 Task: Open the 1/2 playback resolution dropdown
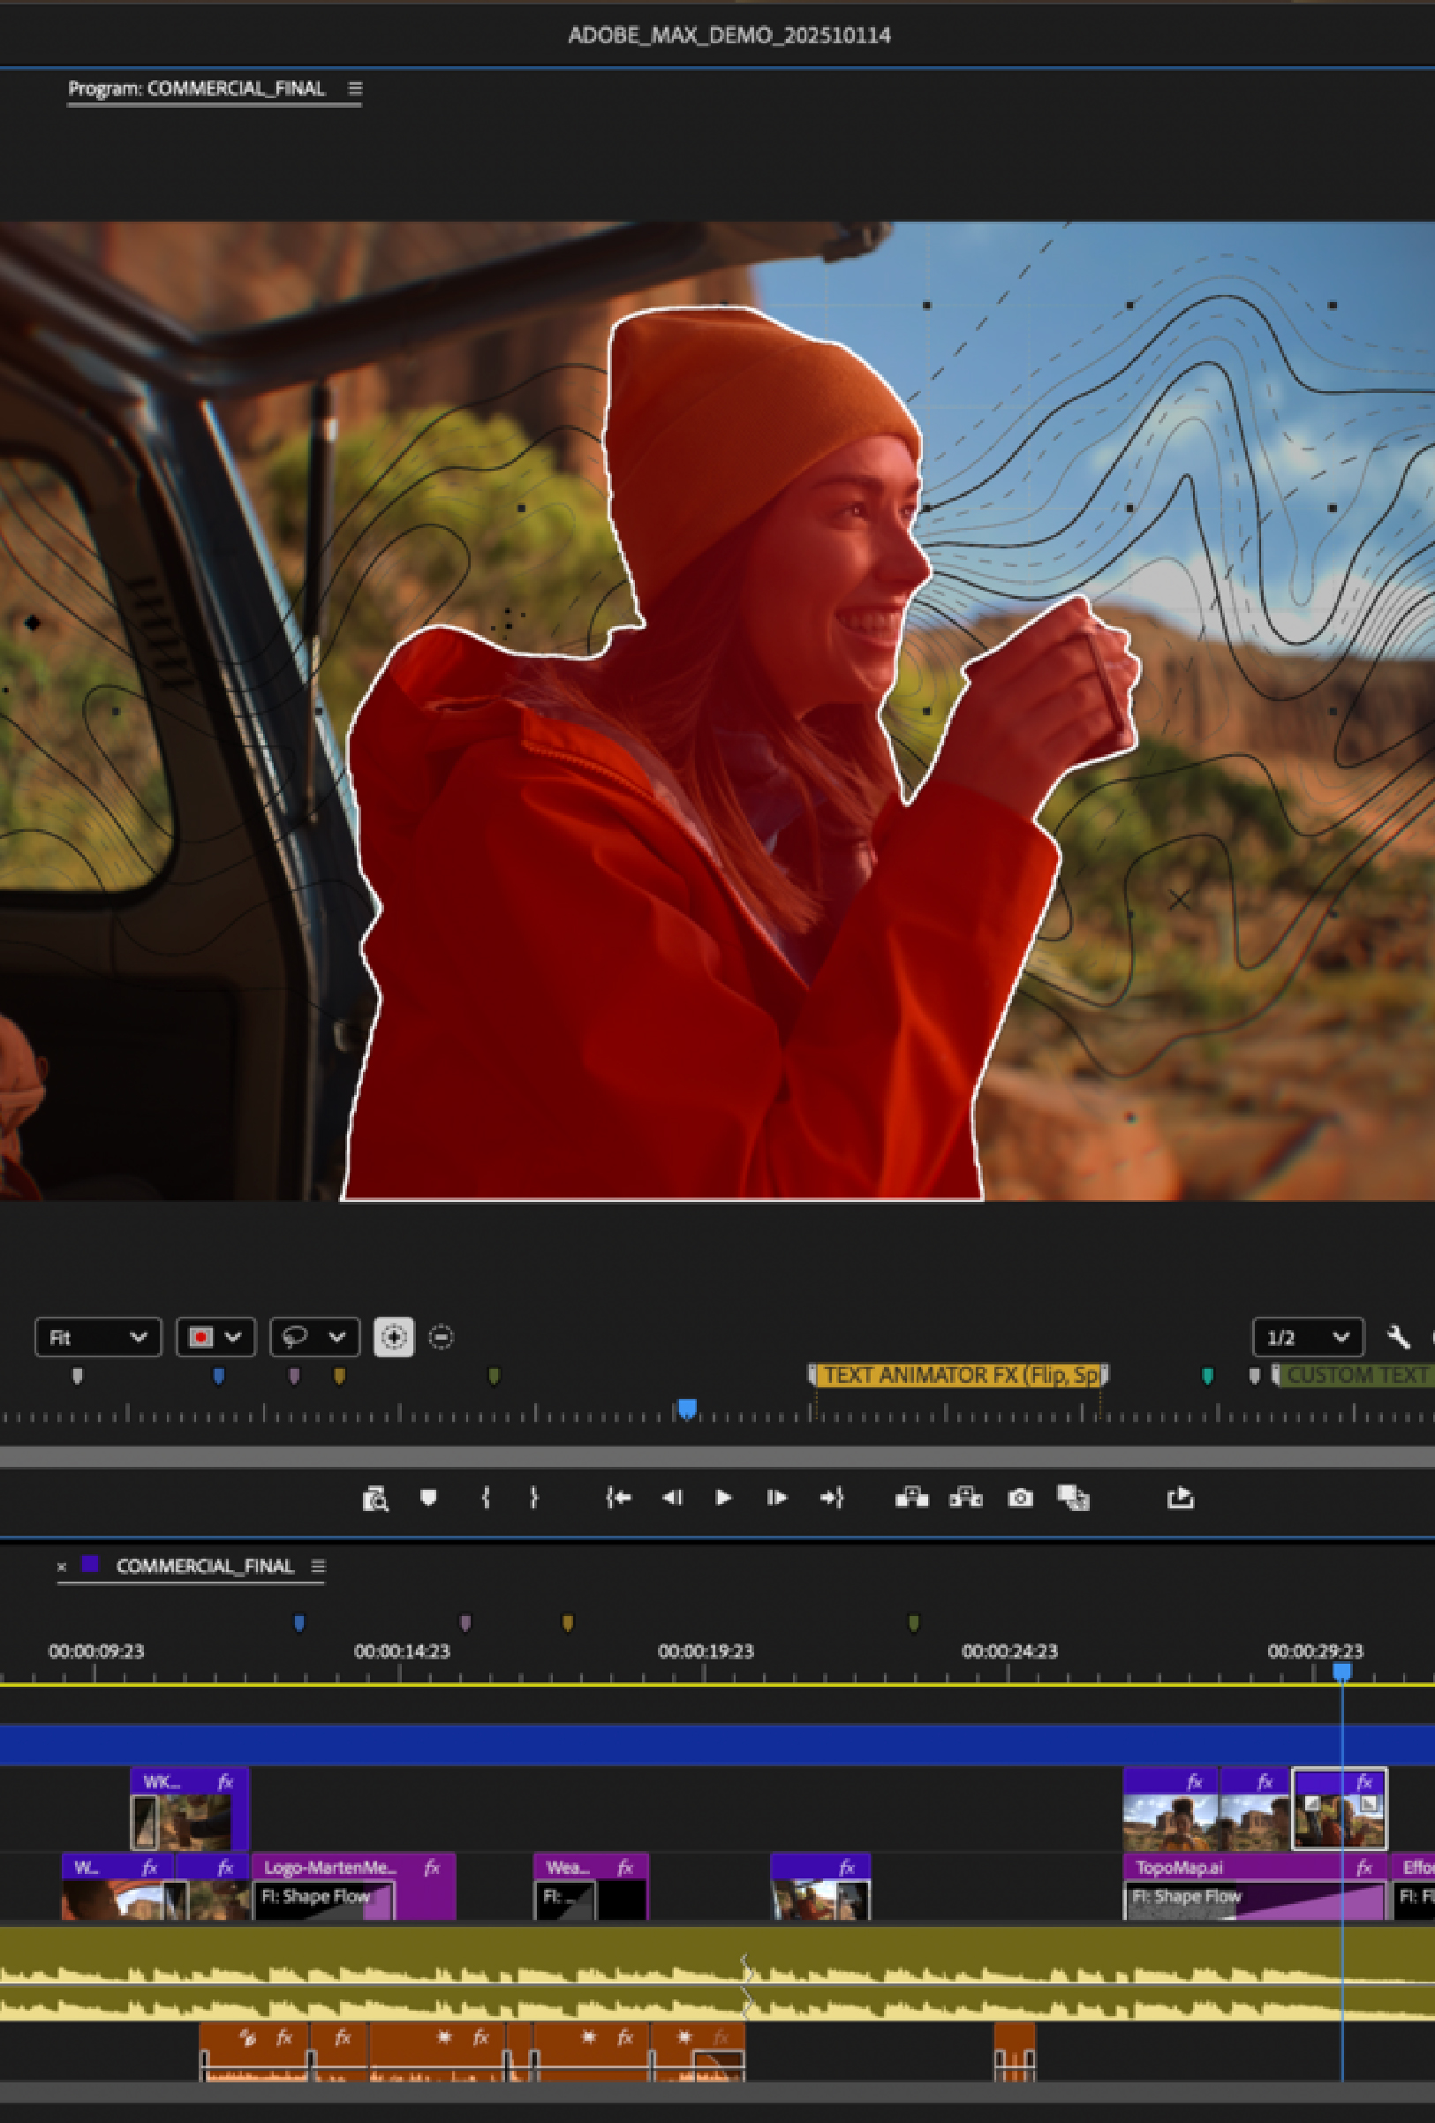click(1307, 1337)
